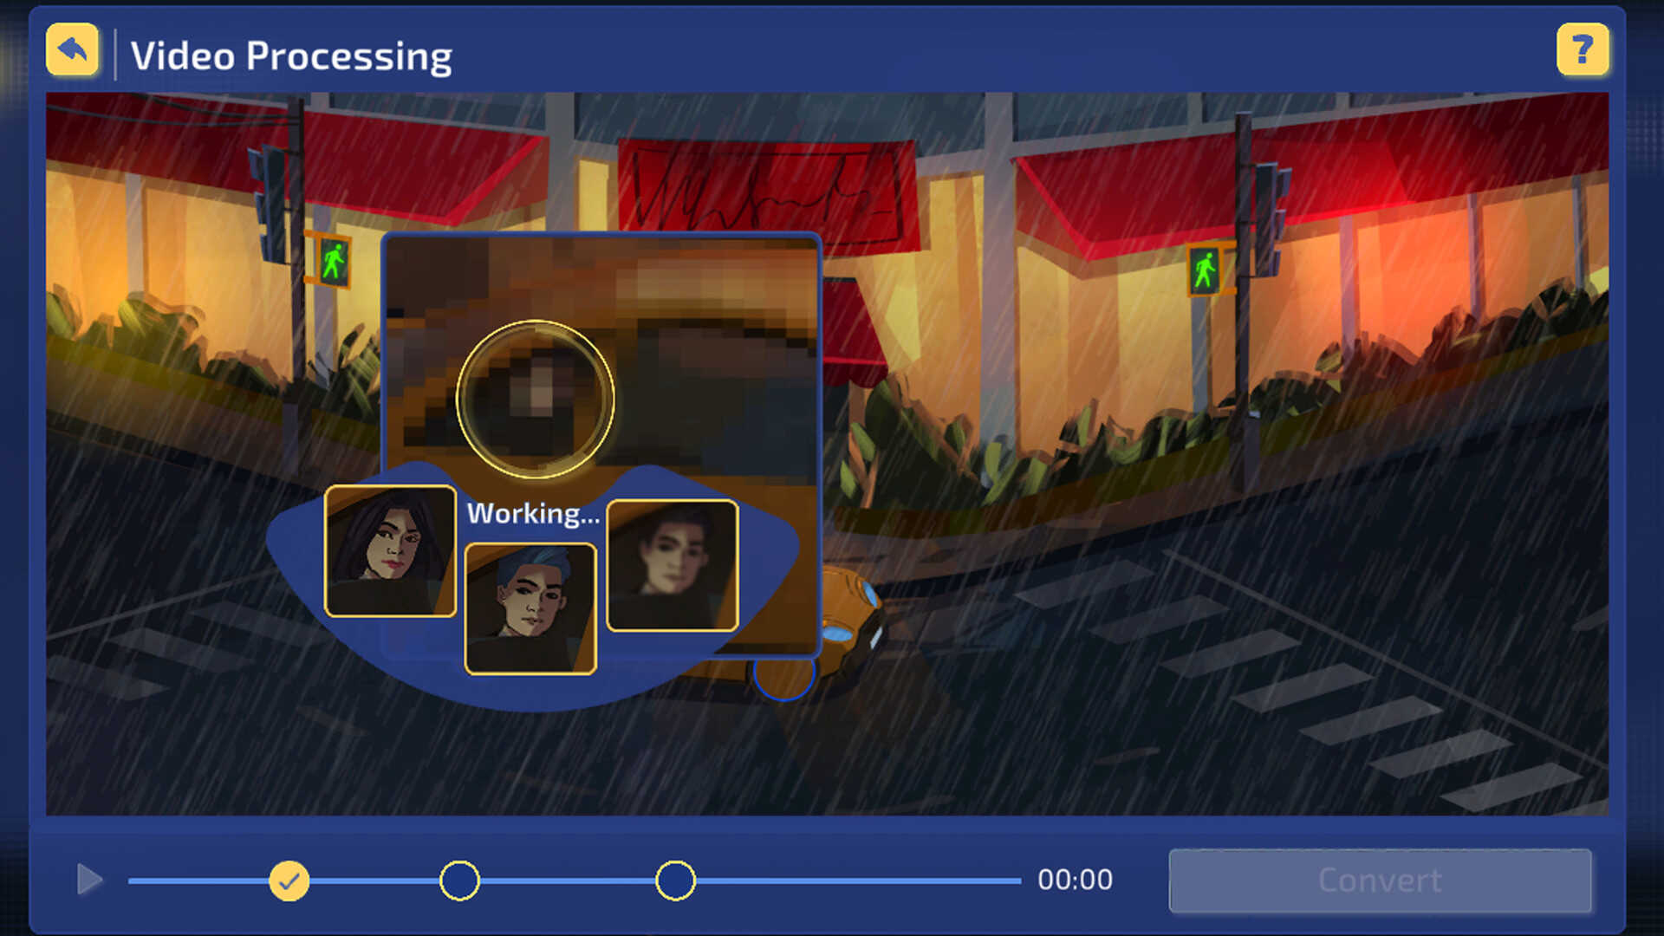
Task: Click the 00:00 timestamp display field
Action: (1075, 878)
